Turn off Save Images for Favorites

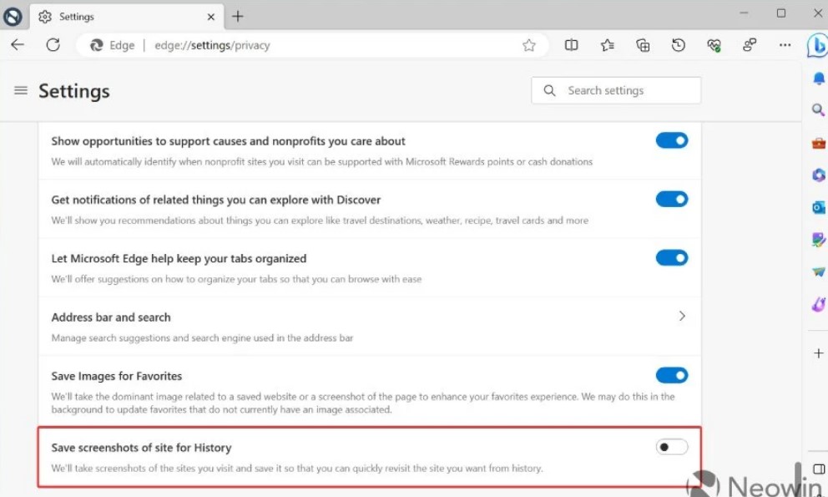click(x=672, y=375)
